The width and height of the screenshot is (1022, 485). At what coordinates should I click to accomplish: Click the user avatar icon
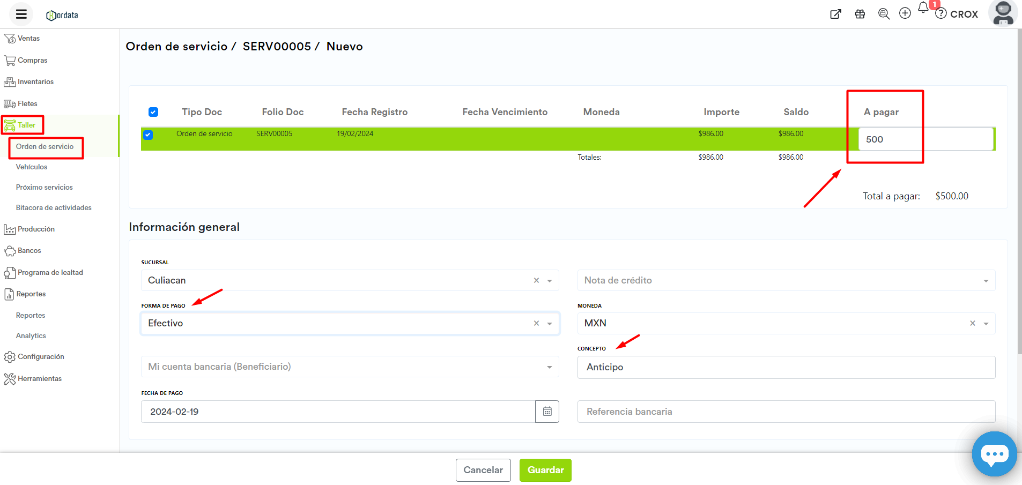(1003, 13)
